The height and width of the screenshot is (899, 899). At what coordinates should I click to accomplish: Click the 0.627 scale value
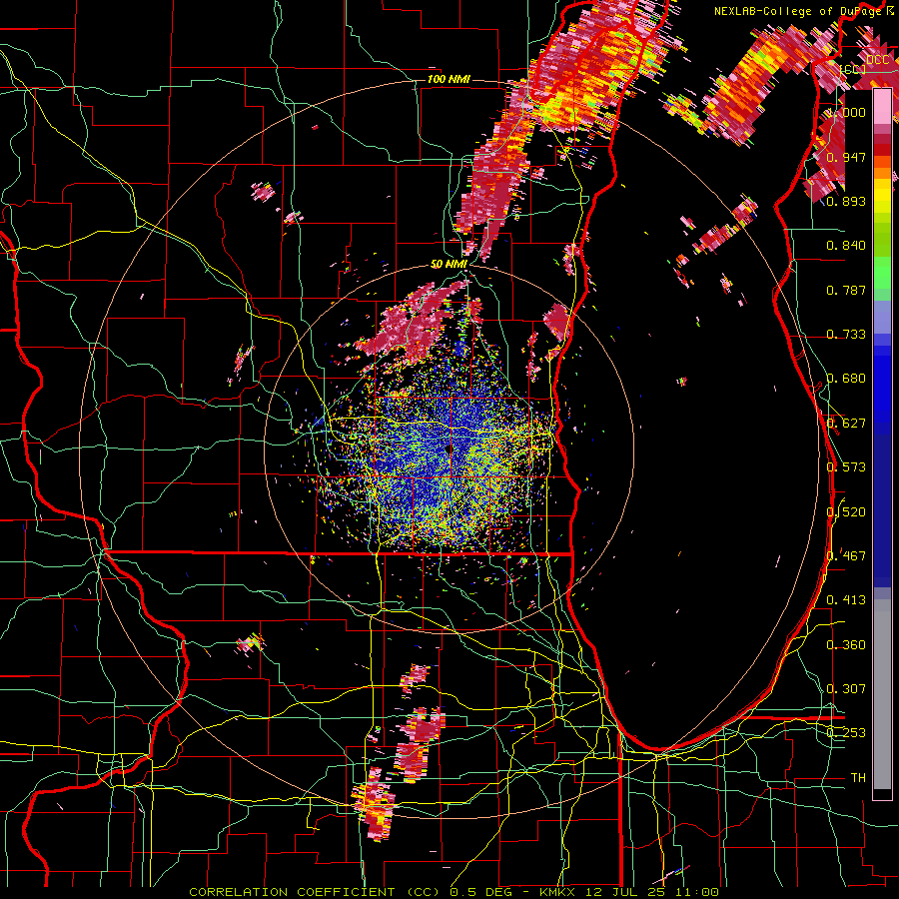(846, 424)
